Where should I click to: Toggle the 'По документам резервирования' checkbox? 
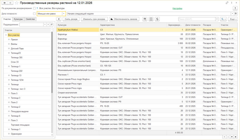pos(34,8)
